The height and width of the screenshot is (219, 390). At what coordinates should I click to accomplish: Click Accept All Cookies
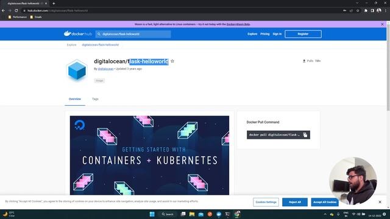click(x=325, y=202)
